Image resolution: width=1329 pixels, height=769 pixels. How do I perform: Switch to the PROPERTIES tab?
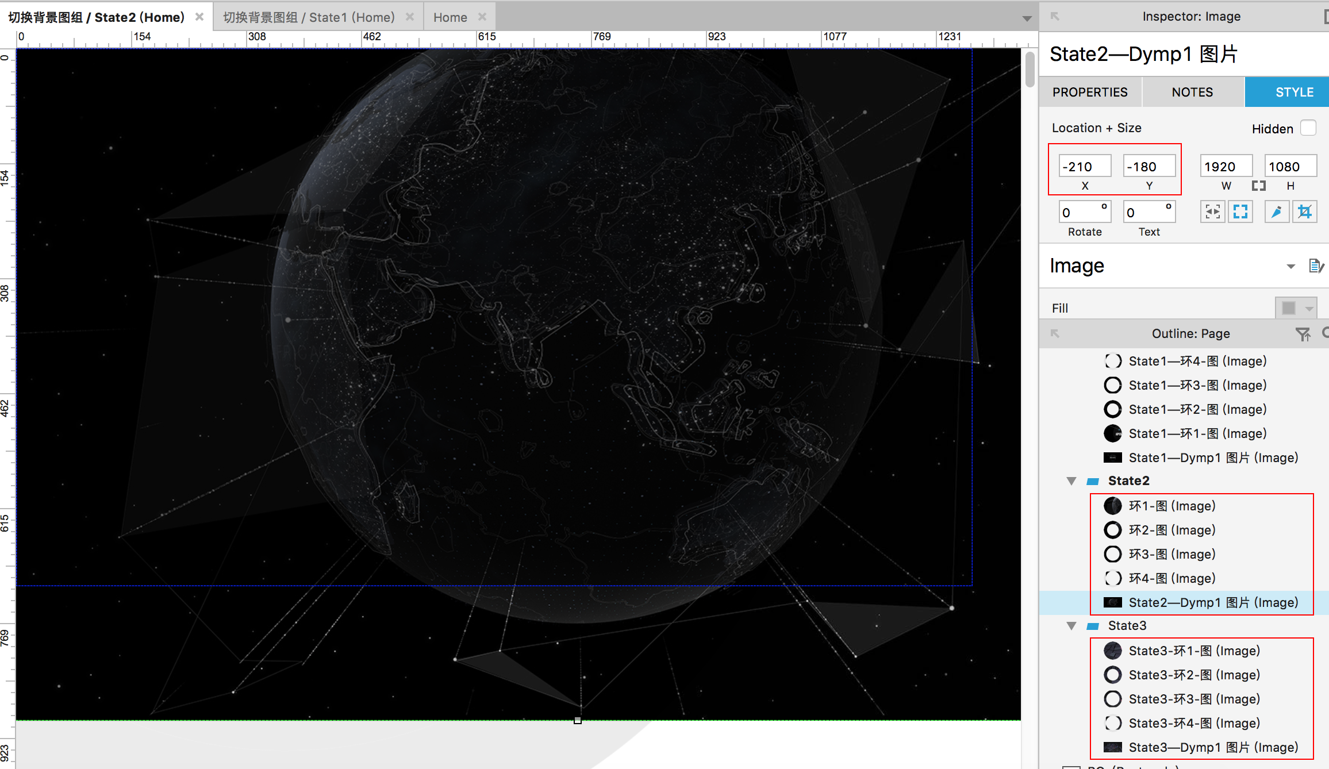click(1090, 92)
